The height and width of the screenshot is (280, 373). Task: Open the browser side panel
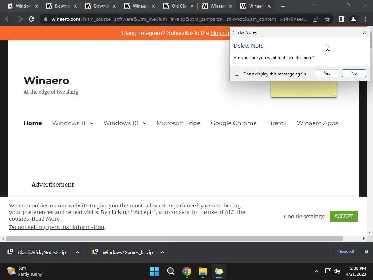[x=342, y=19]
